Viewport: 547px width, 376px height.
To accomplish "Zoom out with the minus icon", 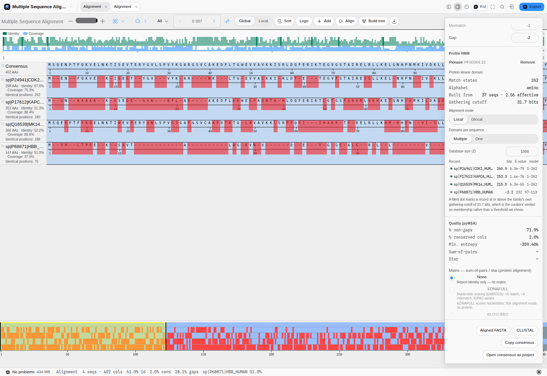I will tap(70, 21).
